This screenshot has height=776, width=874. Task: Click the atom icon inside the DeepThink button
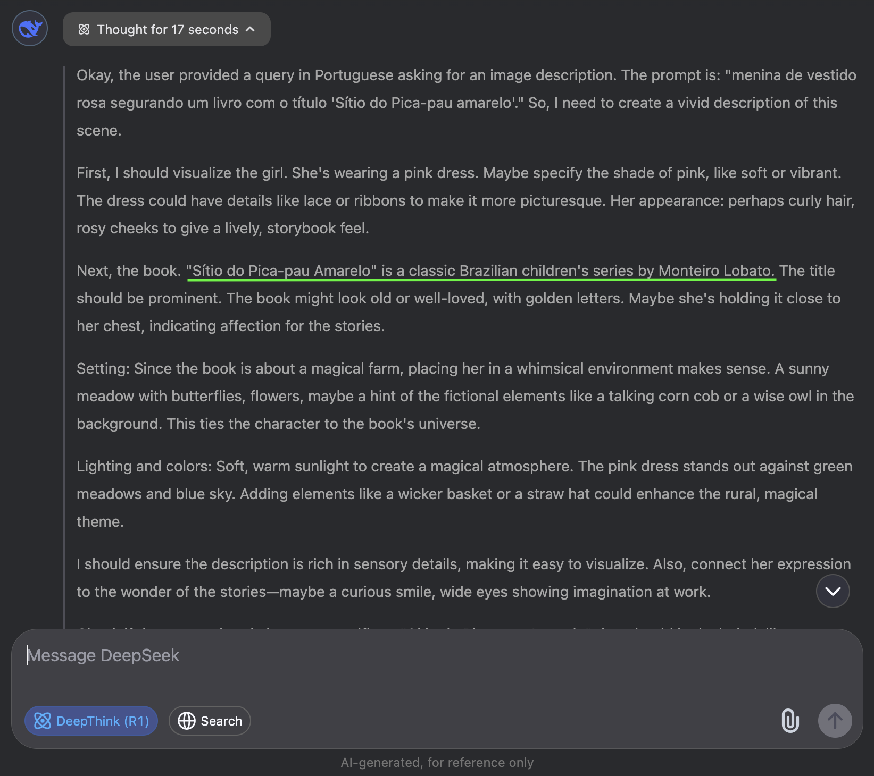43,721
